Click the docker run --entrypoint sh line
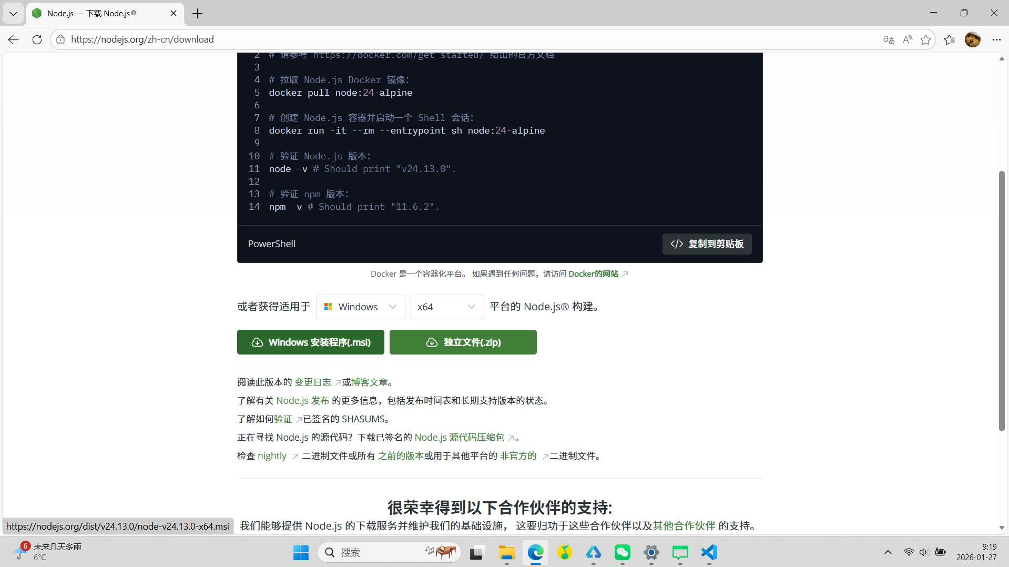The image size is (1009, 567). point(407,130)
